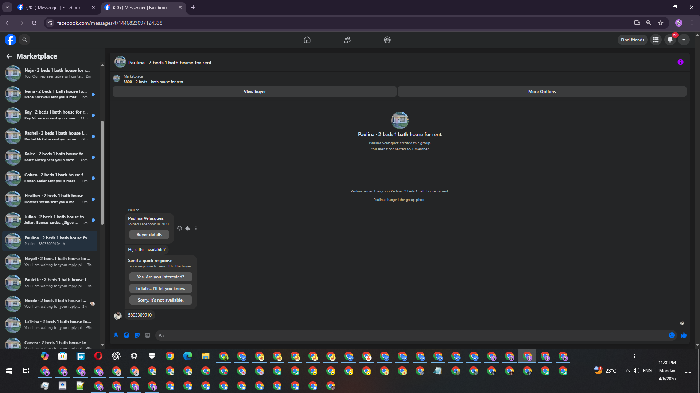Screen dimensions: 700x393
Task: Click the group photo thumbnail in chat center
Action: click(x=400, y=120)
